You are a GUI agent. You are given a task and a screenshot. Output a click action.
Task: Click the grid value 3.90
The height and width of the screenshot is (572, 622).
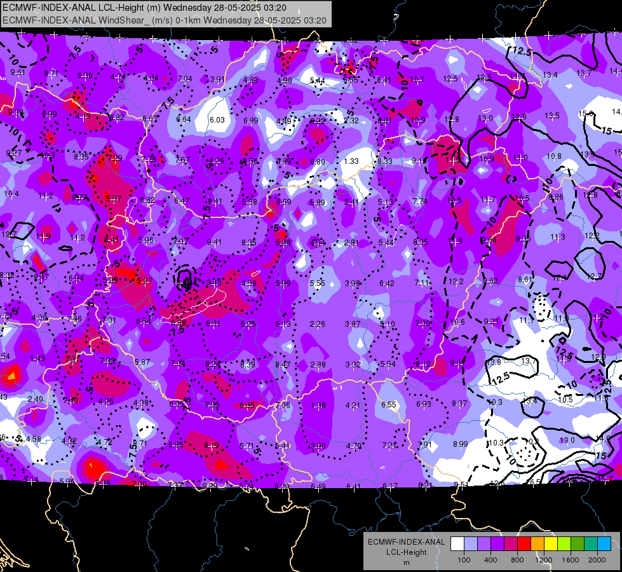[x=318, y=446]
